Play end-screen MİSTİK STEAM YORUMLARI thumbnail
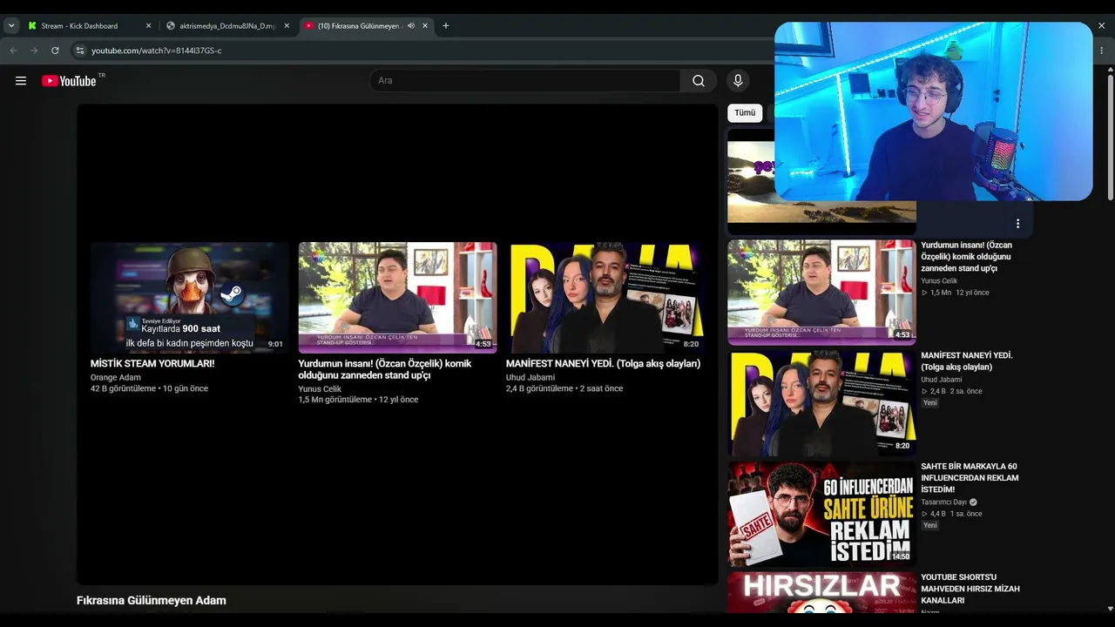 click(190, 298)
